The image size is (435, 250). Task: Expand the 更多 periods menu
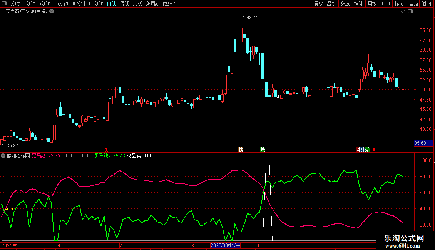(169, 3)
